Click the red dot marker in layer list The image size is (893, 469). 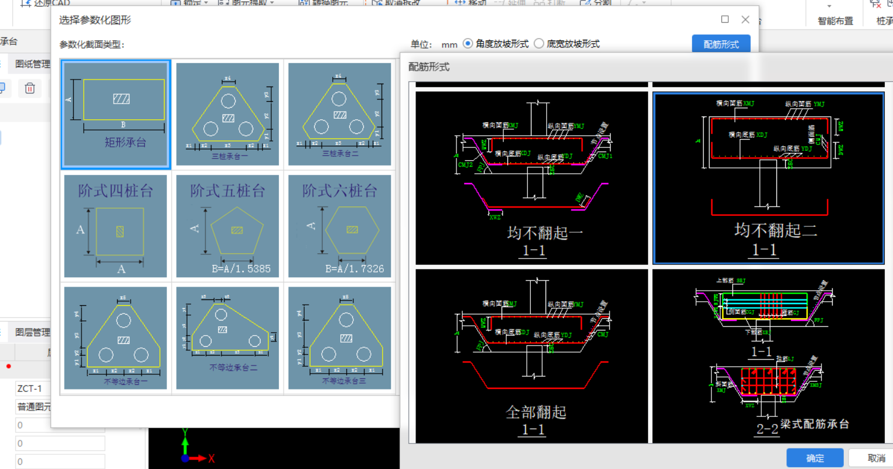9,367
